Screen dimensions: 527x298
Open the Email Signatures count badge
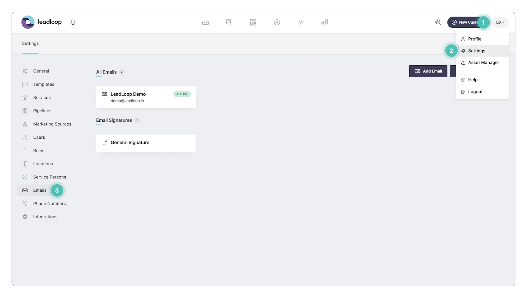click(137, 120)
